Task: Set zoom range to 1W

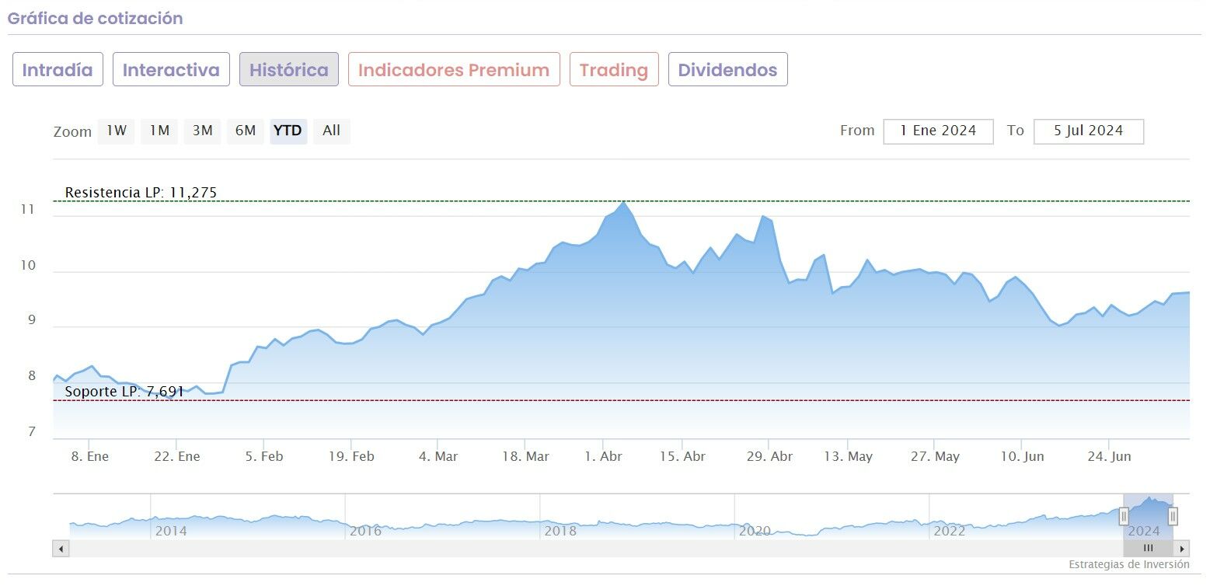Action: 117,131
